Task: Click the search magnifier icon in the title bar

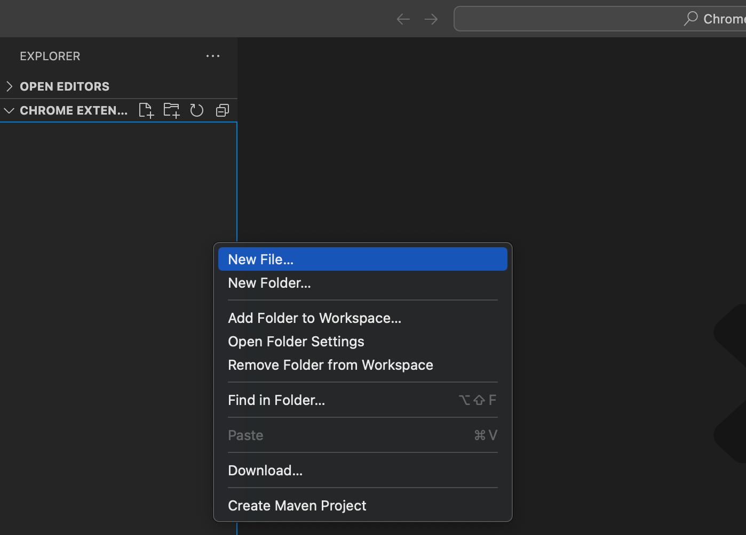Action: [690, 18]
